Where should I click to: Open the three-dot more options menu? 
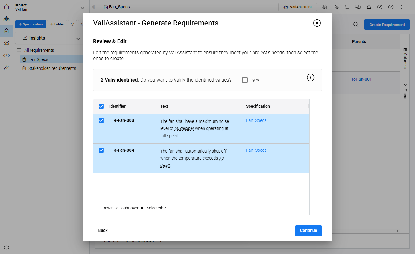click(402, 7)
